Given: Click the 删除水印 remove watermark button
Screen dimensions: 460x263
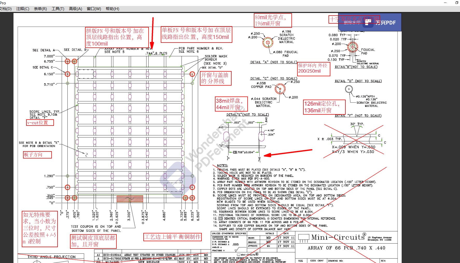Looking at the screenshot, I should (x=352, y=23).
